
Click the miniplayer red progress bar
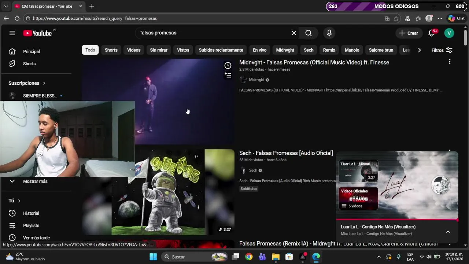[397, 220]
